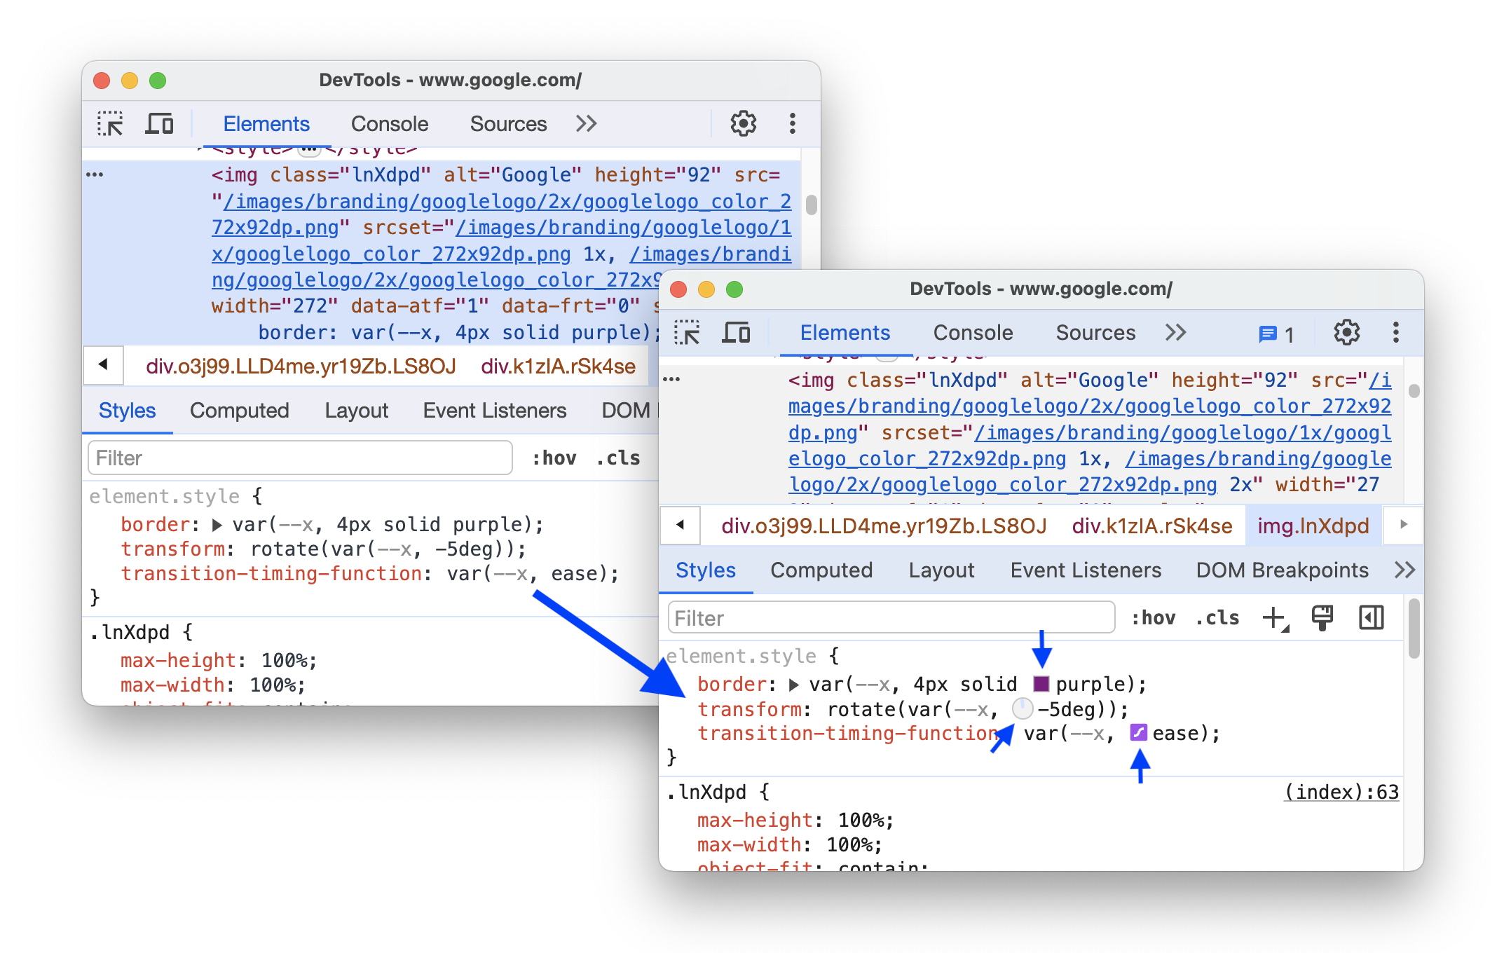Click the new style rule icon

1273,618
